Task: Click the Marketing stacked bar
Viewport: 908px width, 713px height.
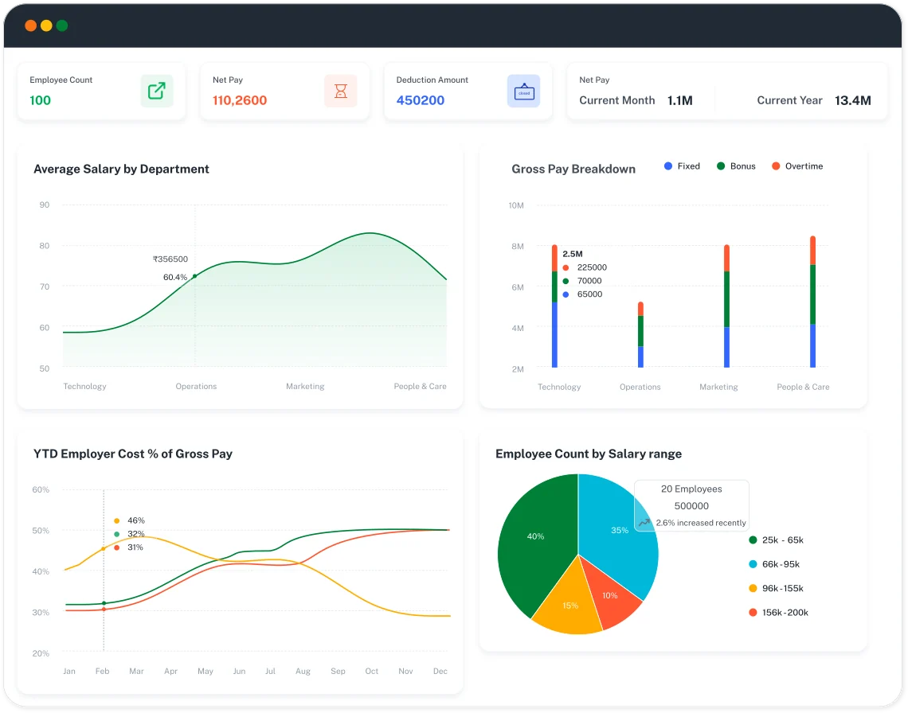Action: 726,306
